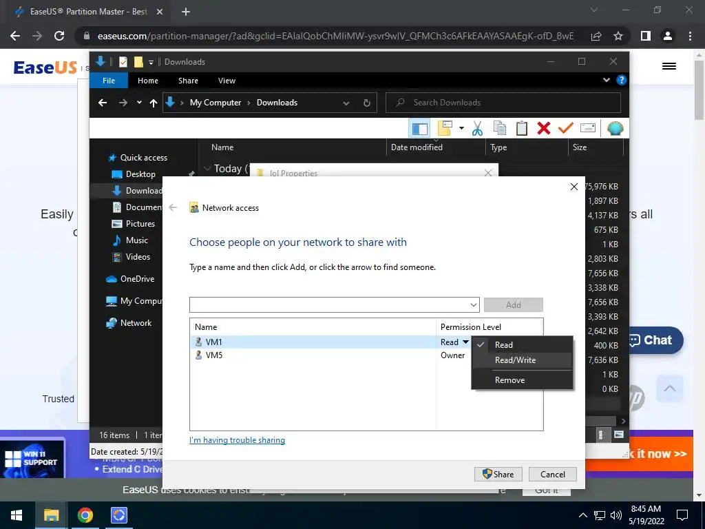Open Chrome side panel icon

click(x=646, y=36)
